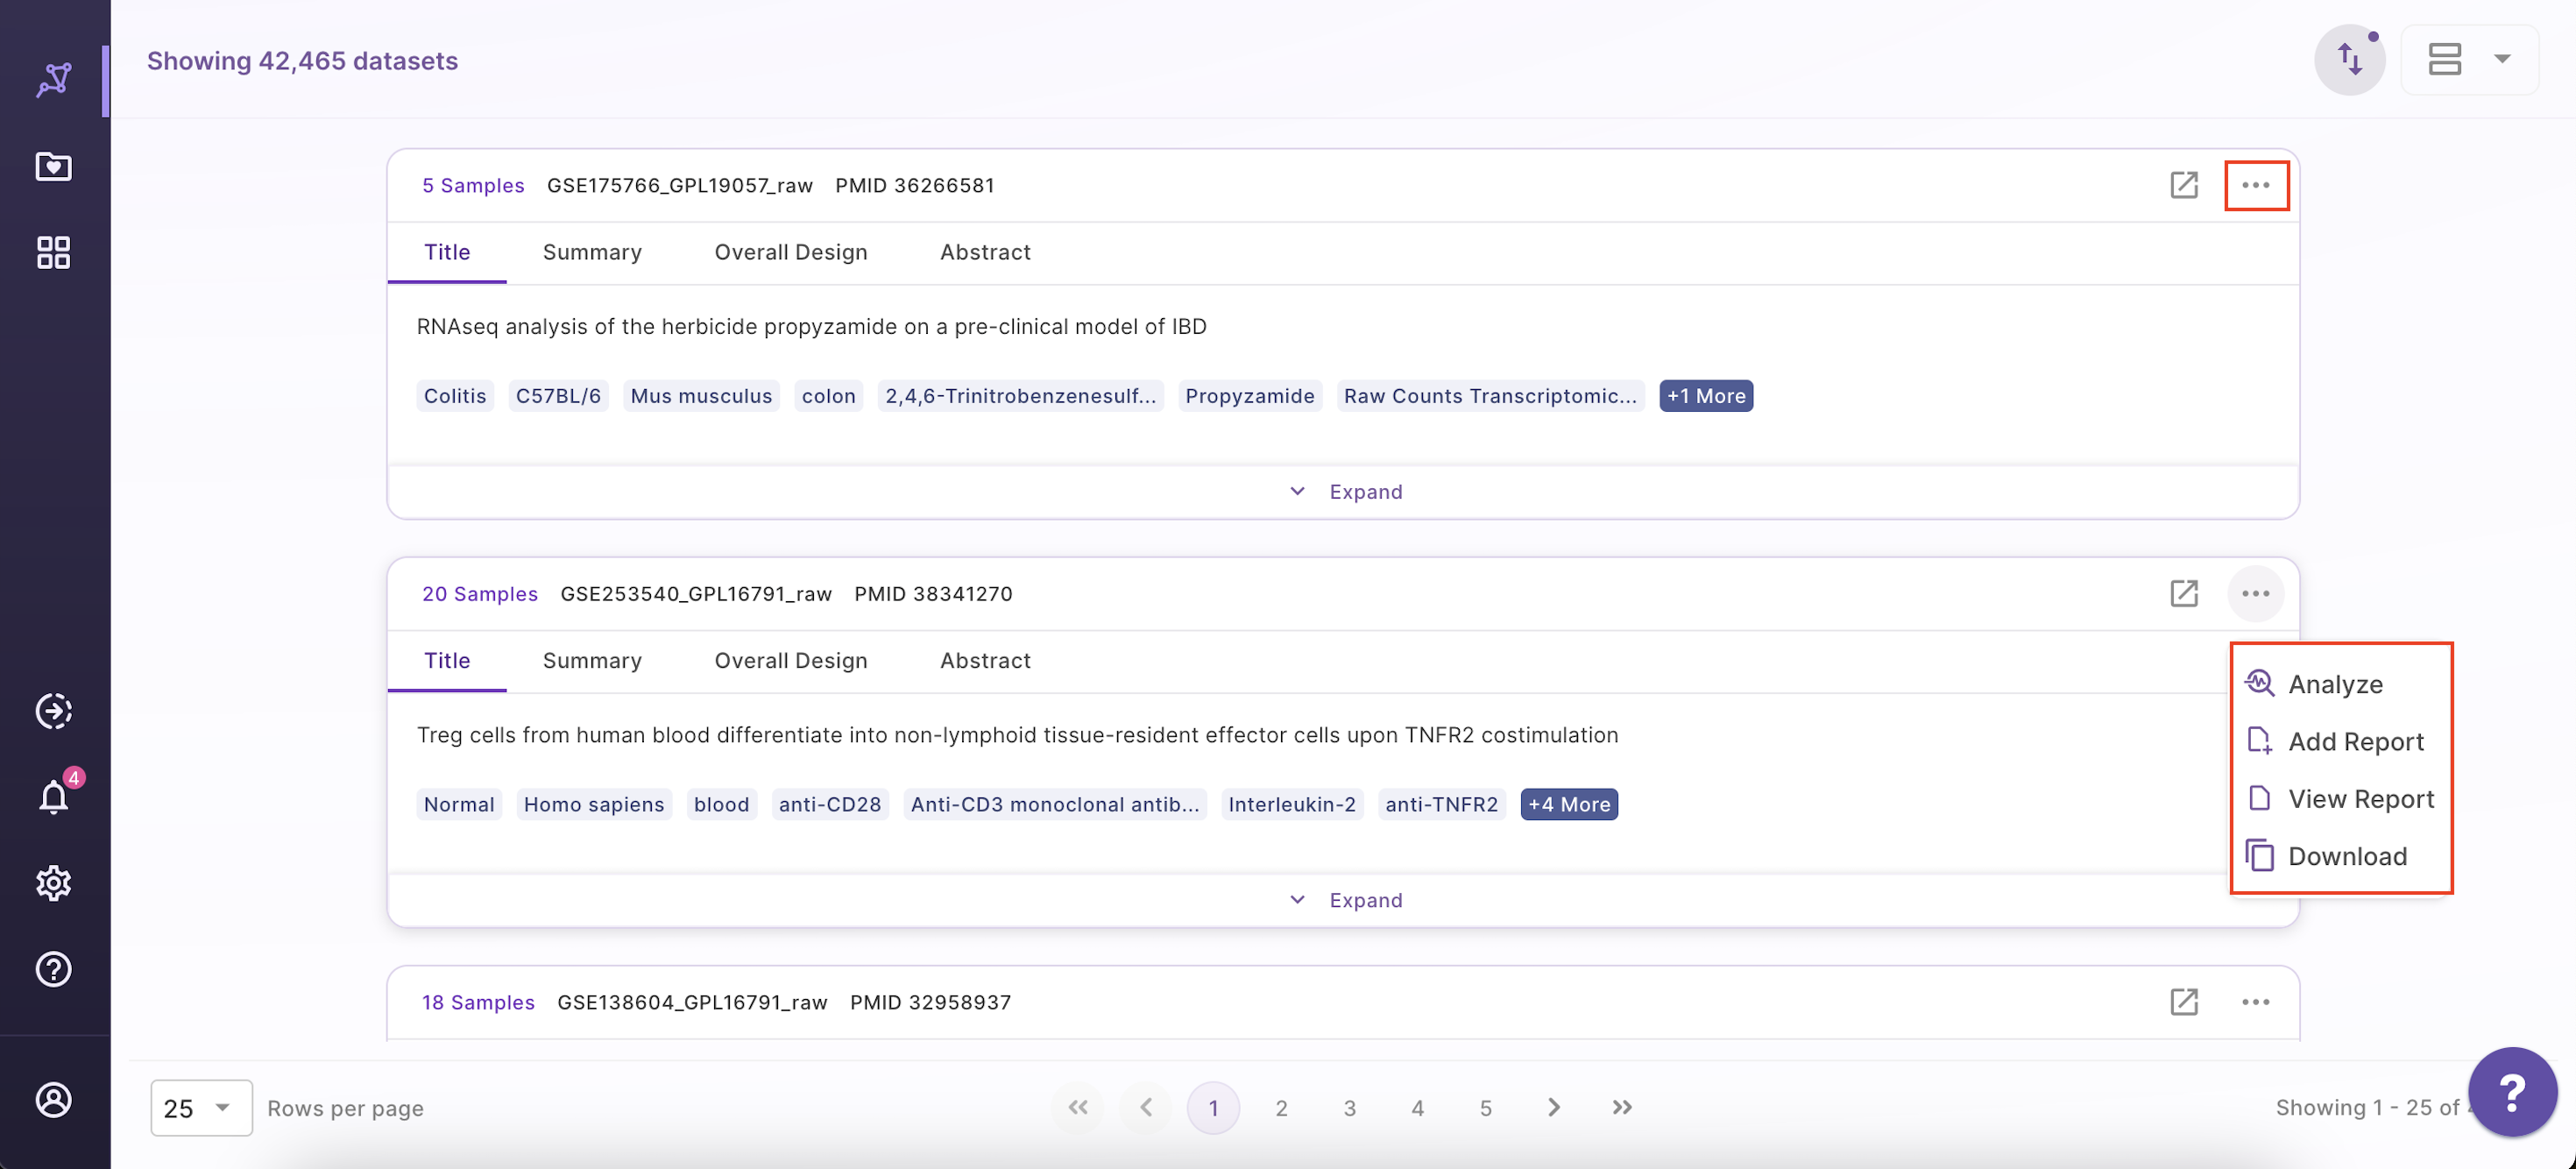Select page 1 in pagination

[x=1213, y=1107]
